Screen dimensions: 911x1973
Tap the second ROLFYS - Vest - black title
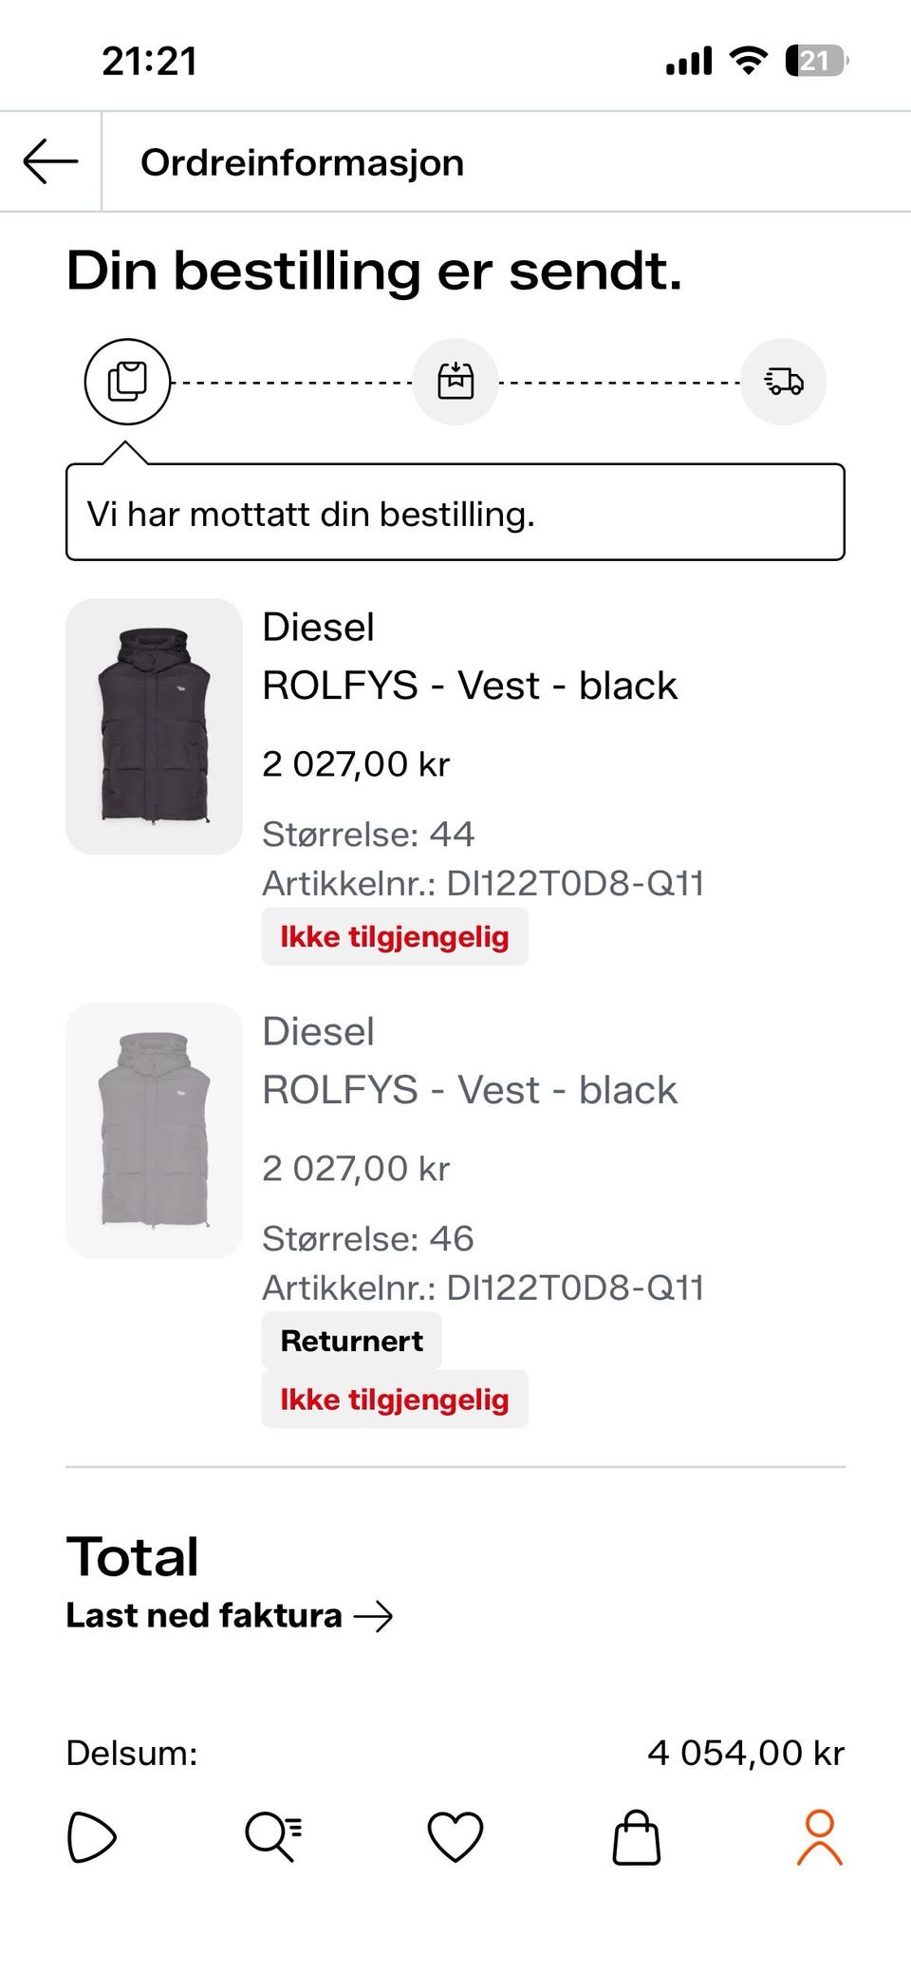tap(470, 1089)
